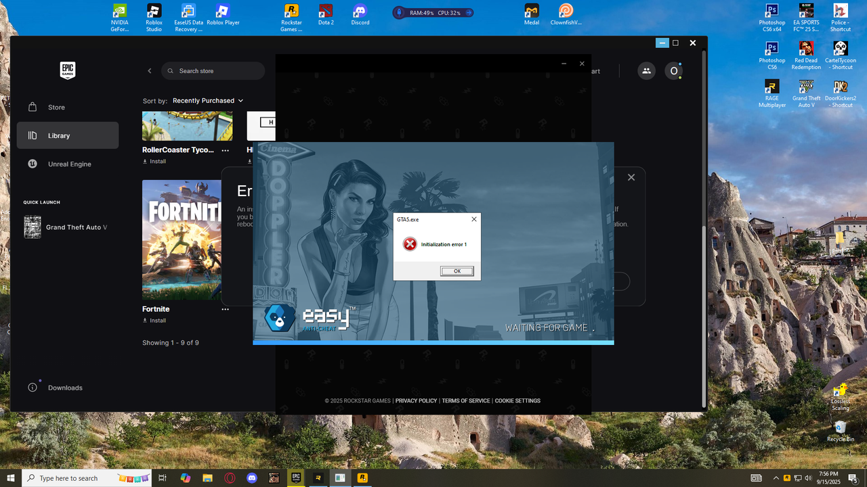This screenshot has height=487, width=867.
Task: Open Photoshop CS6 x64 desktop shortcut
Action: (771, 18)
